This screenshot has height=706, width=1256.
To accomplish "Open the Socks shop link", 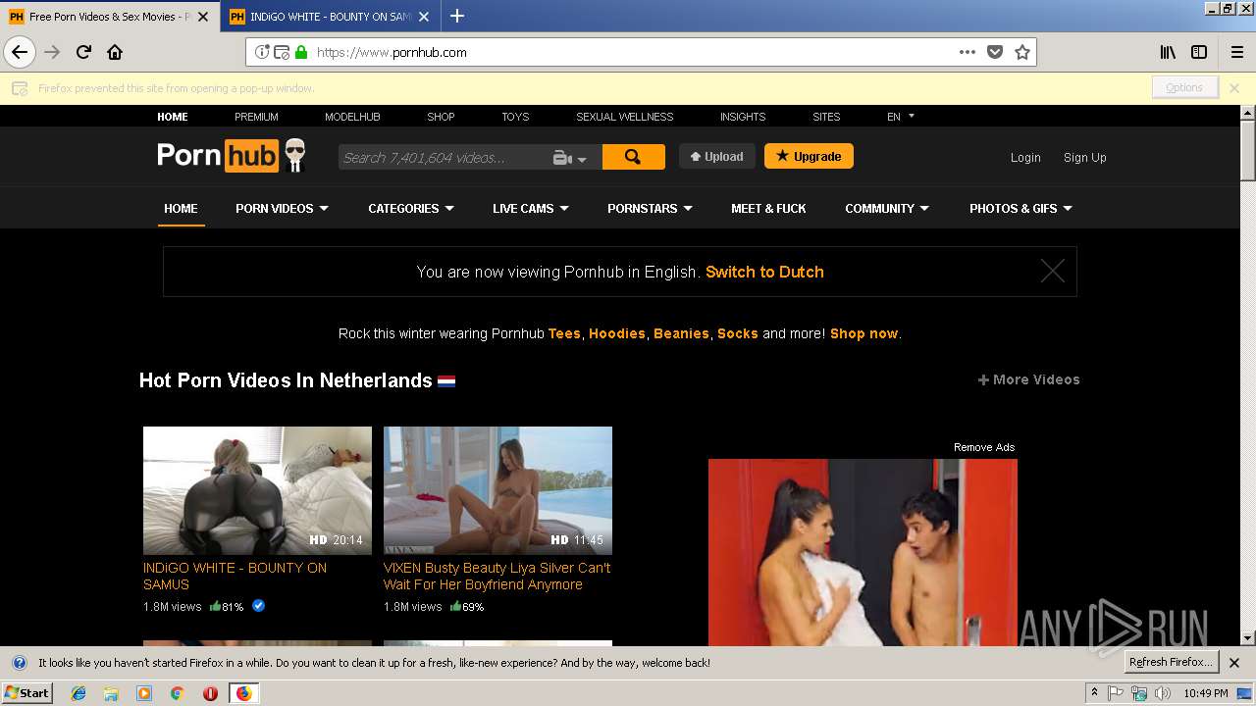I will (738, 333).
